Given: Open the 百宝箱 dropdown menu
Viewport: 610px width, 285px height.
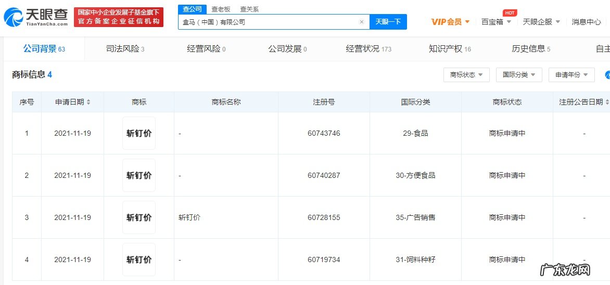Looking at the screenshot, I should (x=497, y=22).
